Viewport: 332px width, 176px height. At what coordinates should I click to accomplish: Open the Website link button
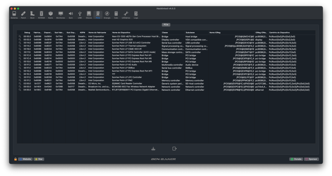click(x=25, y=159)
